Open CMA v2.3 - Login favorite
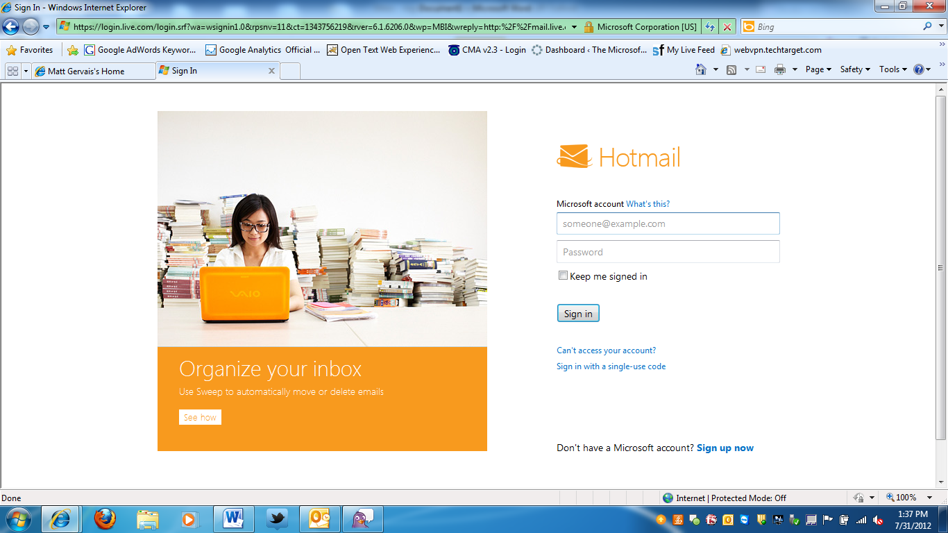The height and width of the screenshot is (533, 948). click(487, 50)
